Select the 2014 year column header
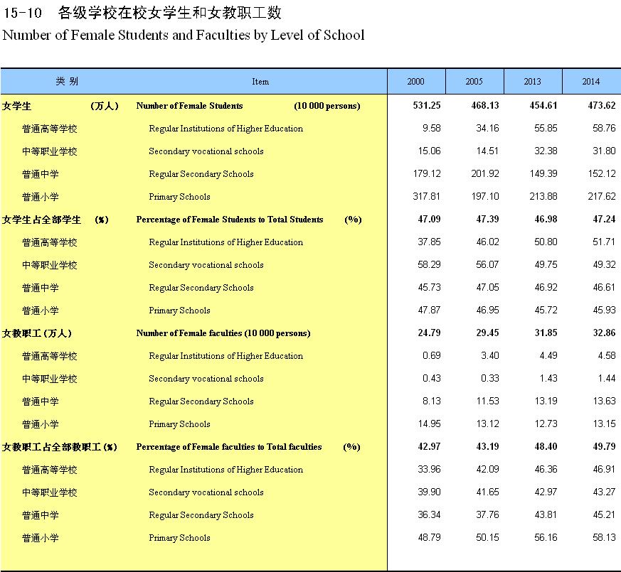 [590, 82]
